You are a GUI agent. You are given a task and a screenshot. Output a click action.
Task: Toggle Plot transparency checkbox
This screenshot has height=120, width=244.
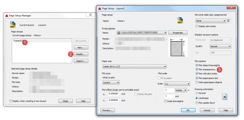197,69
